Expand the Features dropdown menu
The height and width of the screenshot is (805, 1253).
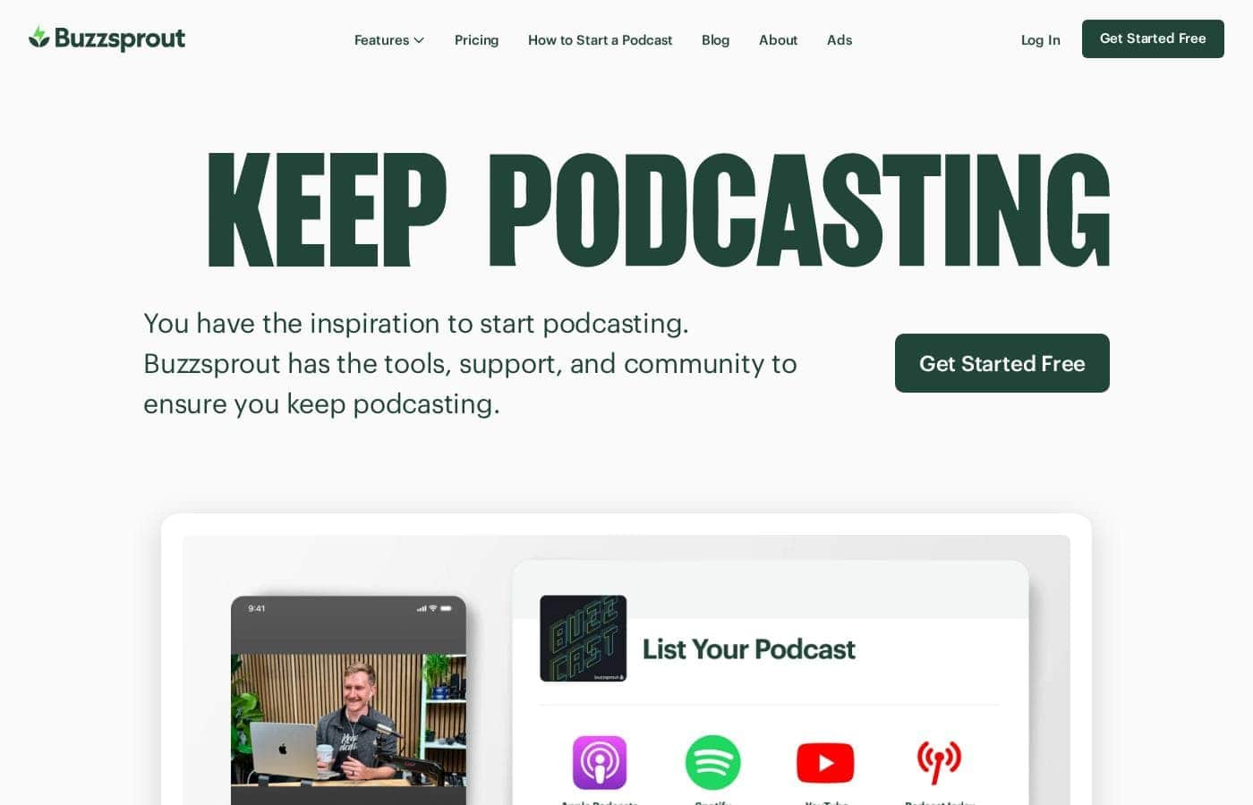389,40
